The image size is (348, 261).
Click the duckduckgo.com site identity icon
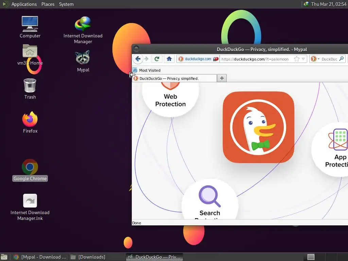(x=181, y=59)
